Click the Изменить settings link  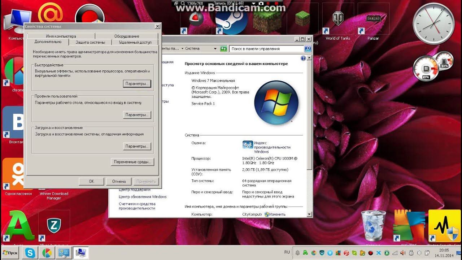click(275, 214)
